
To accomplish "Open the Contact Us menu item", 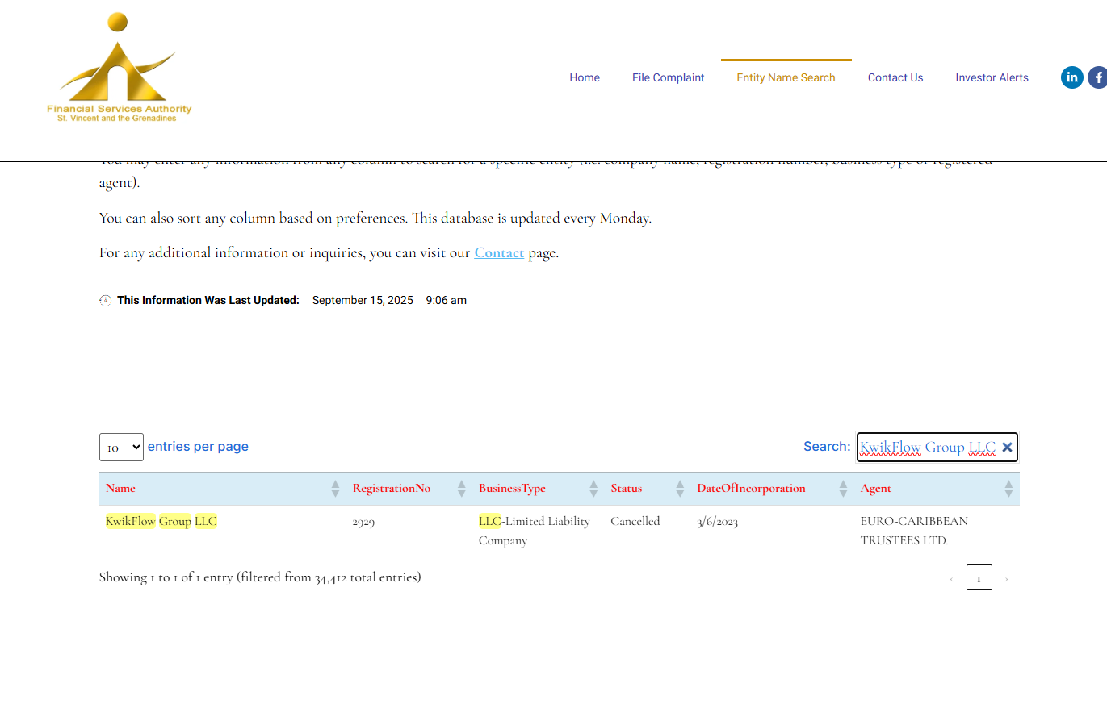I will tap(895, 77).
